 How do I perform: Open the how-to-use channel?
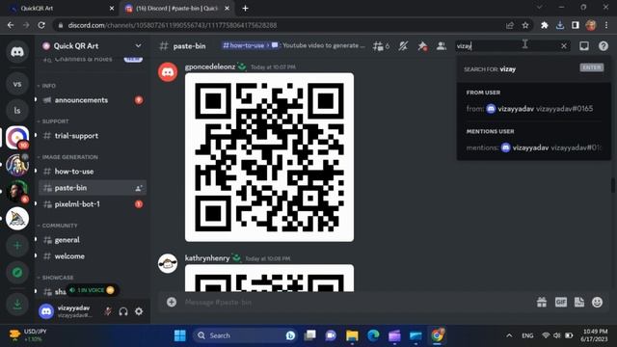[x=93, y=172]
